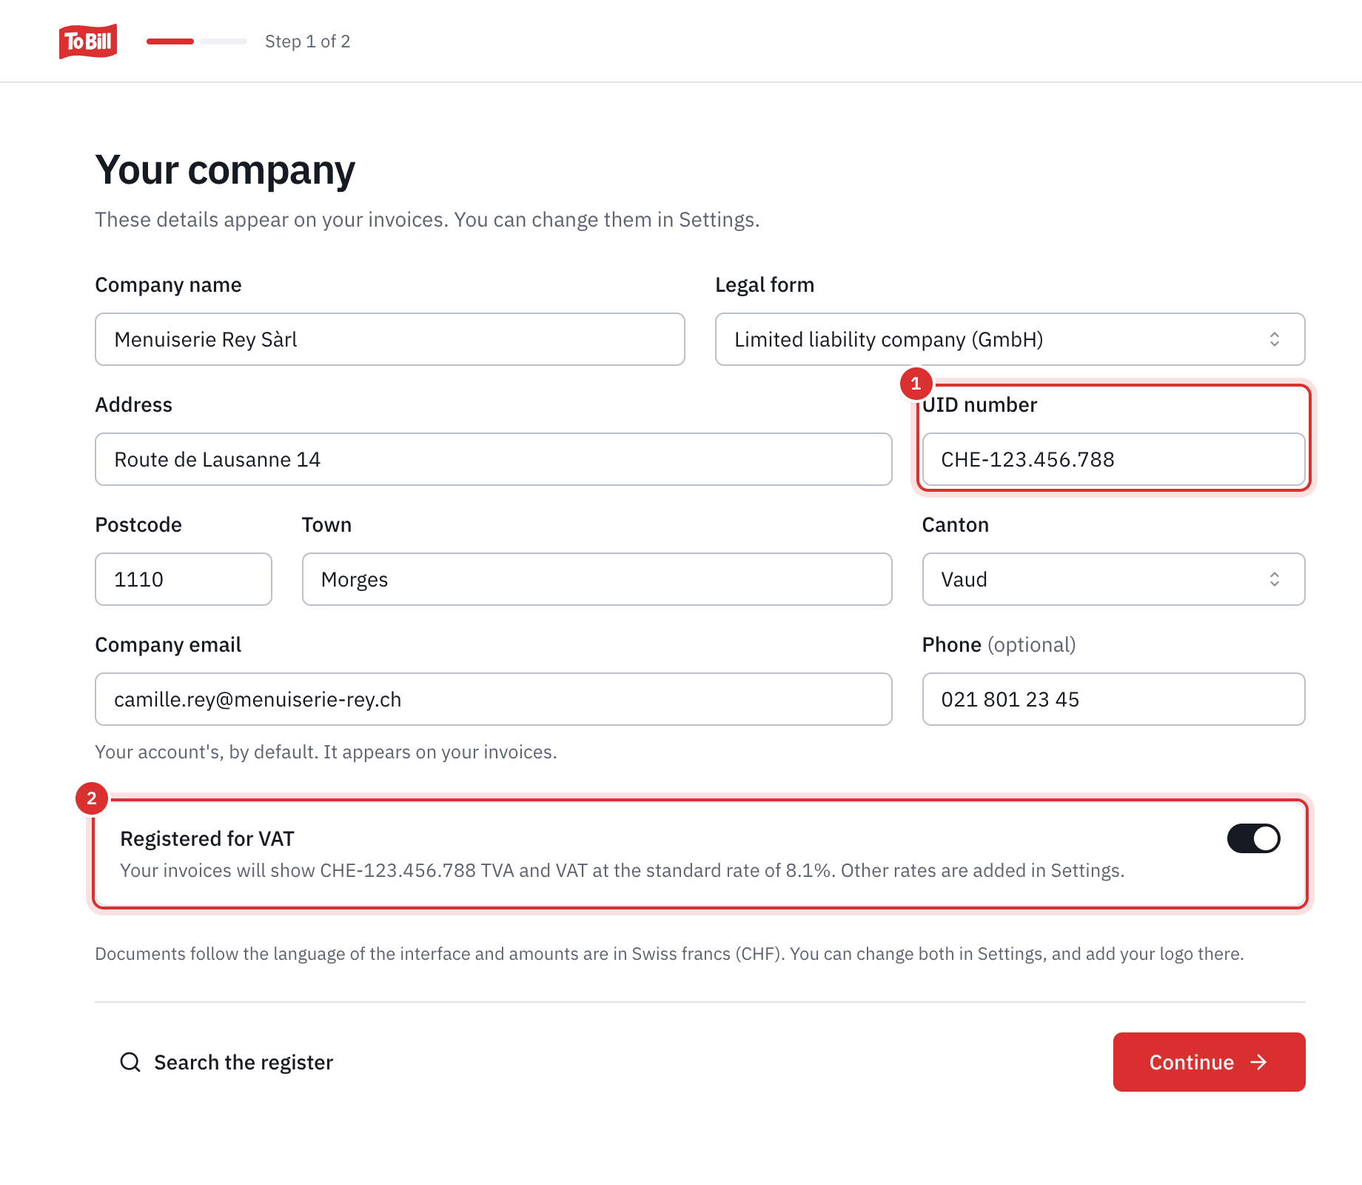Click the Legal form label
Image resolution: width=1362 pixels, height=1185 pixels.
(765, 285)
